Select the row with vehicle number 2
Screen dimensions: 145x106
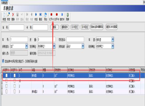(x=73, y=86)
